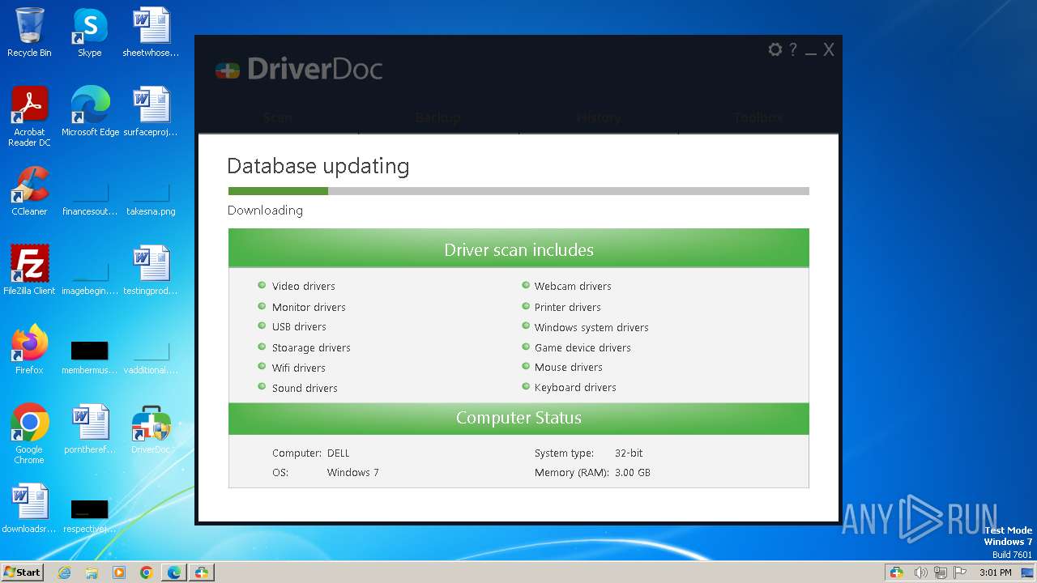Open the CCleaner desktop shortcut

[x=29, y=191]
